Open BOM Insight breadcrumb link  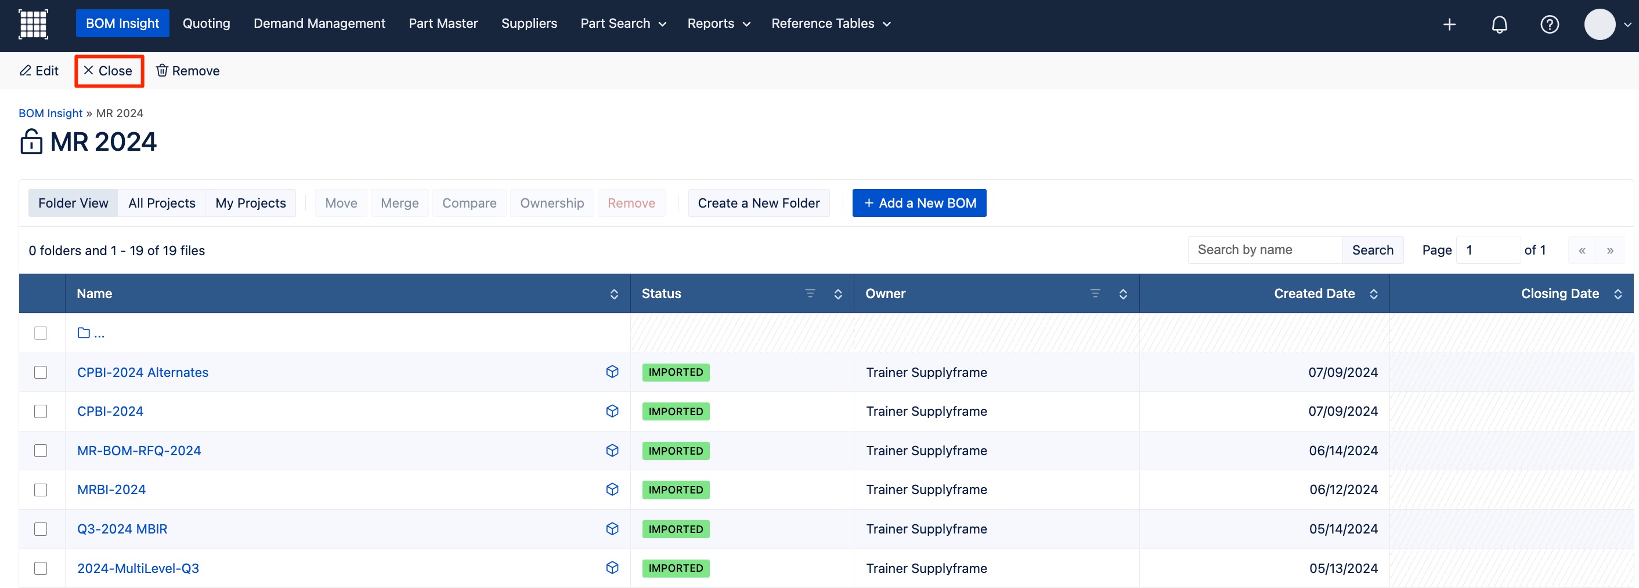click(x=50, y=113)
